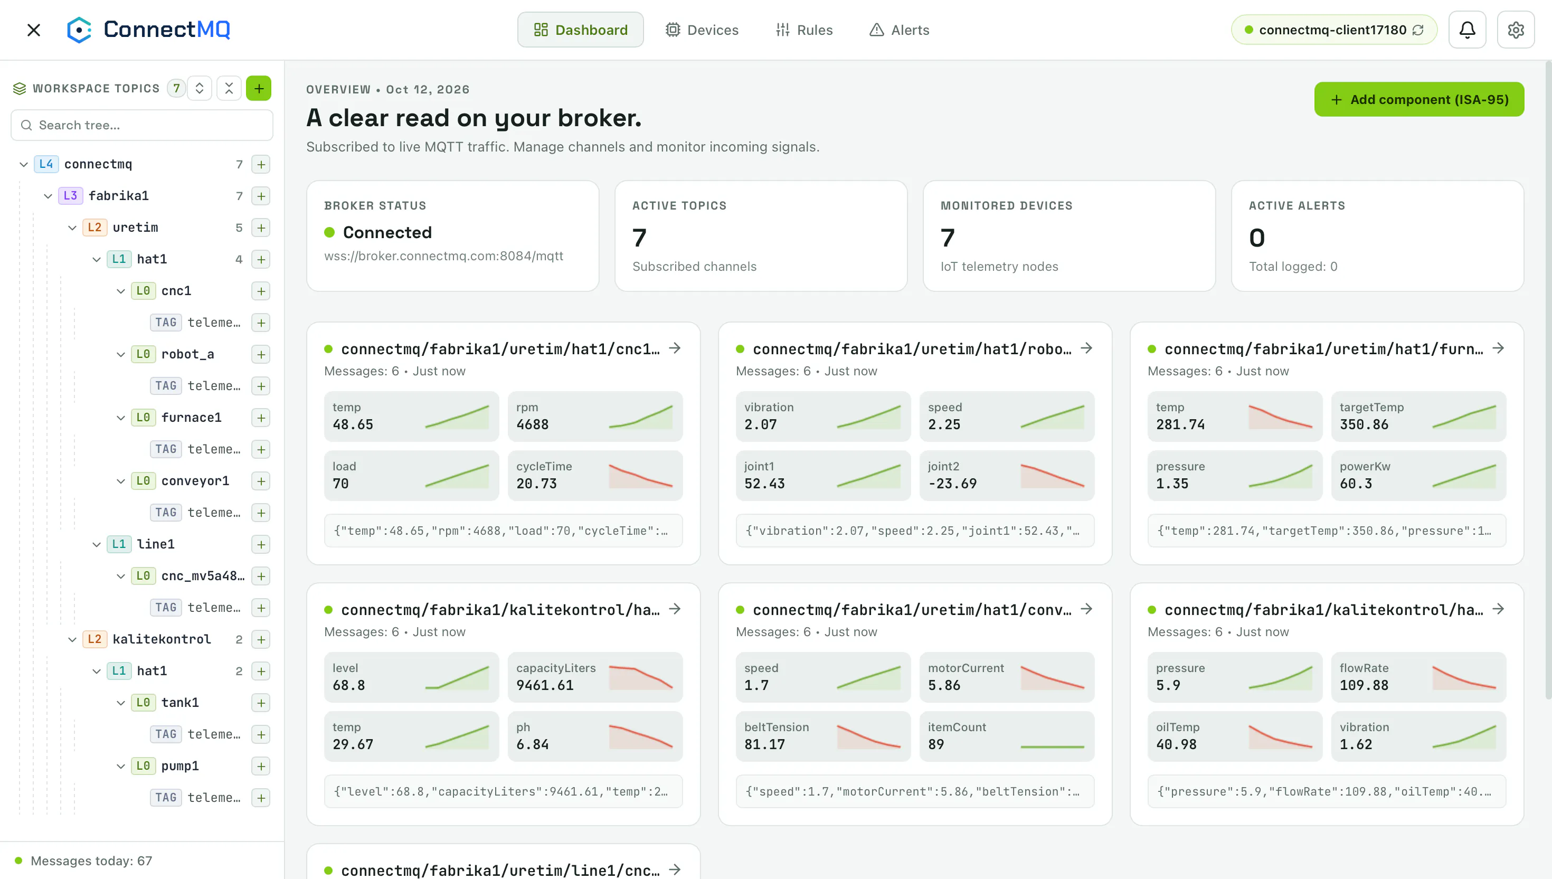The width and height of the screenshot is (1552, 879).
Task: Switch to the Dashboard tab
Action: tap(580, 30)
